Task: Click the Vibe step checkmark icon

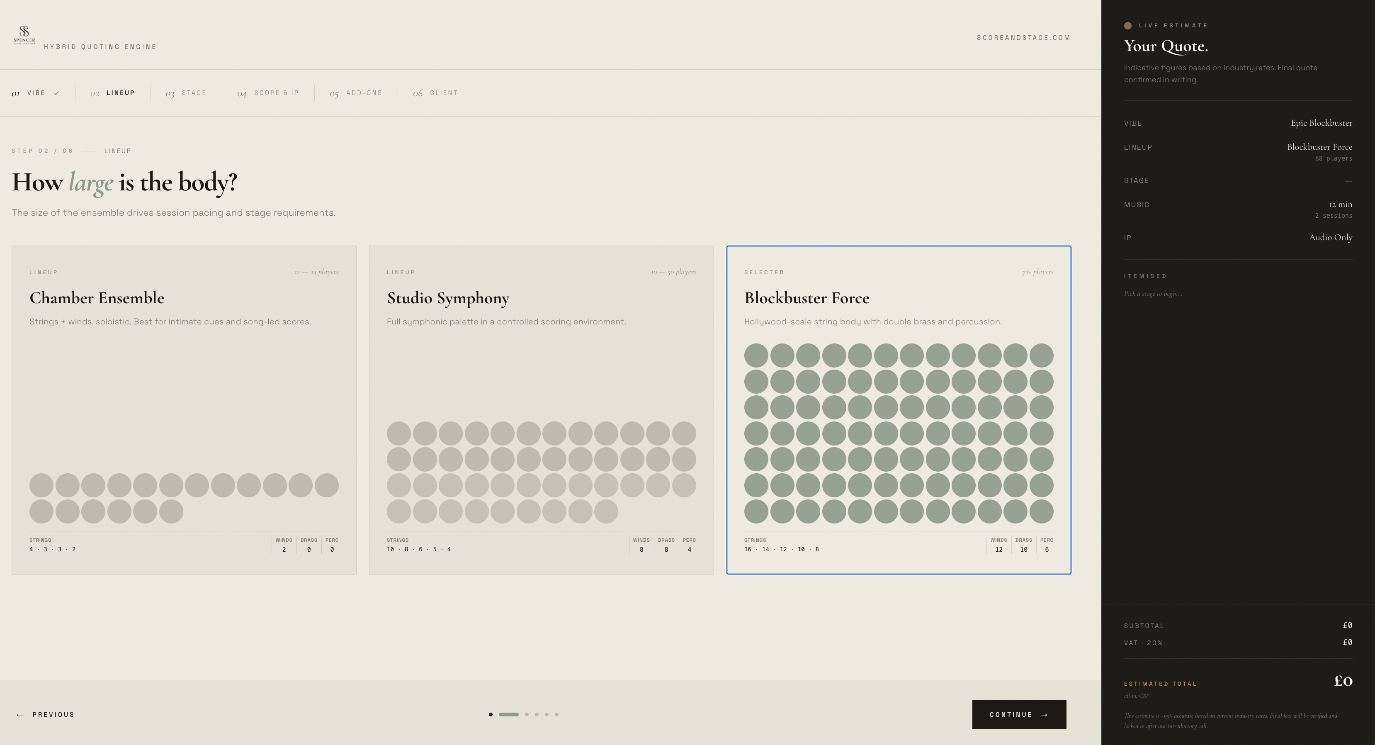Action: pos(56,93)
